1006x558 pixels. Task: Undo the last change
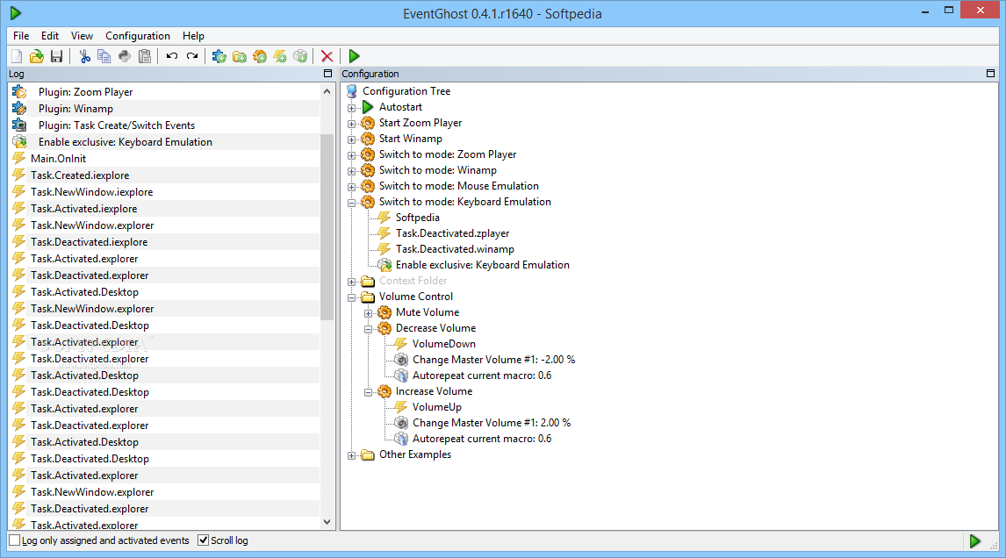click(172, 56)
